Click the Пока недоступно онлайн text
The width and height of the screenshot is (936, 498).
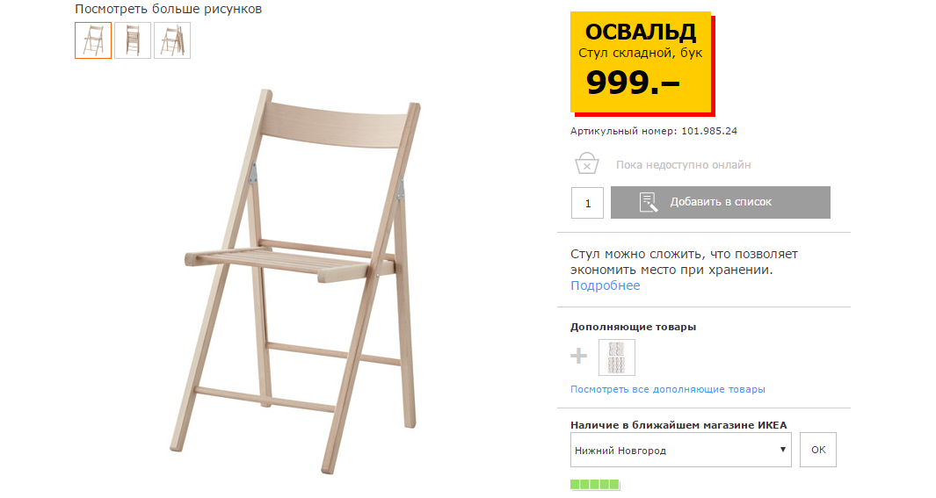point(684,164)
